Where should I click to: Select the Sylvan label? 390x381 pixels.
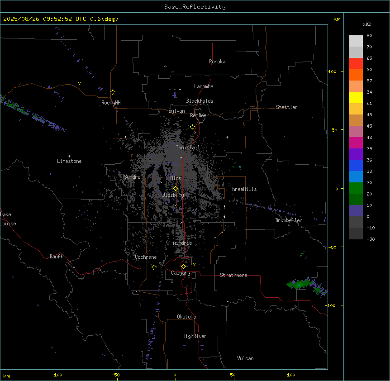pos(176,111)
